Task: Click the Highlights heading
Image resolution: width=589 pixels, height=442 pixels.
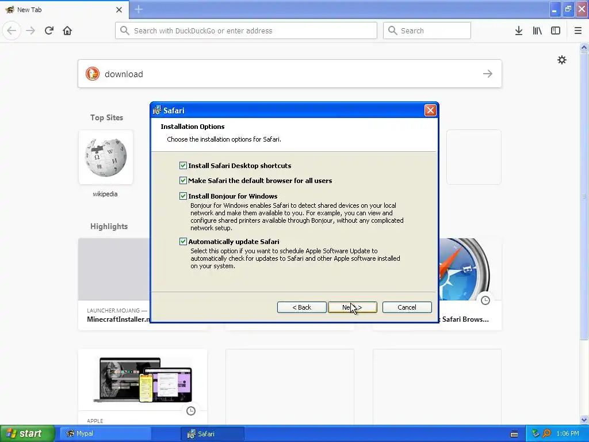Action: tap(109, 226)
